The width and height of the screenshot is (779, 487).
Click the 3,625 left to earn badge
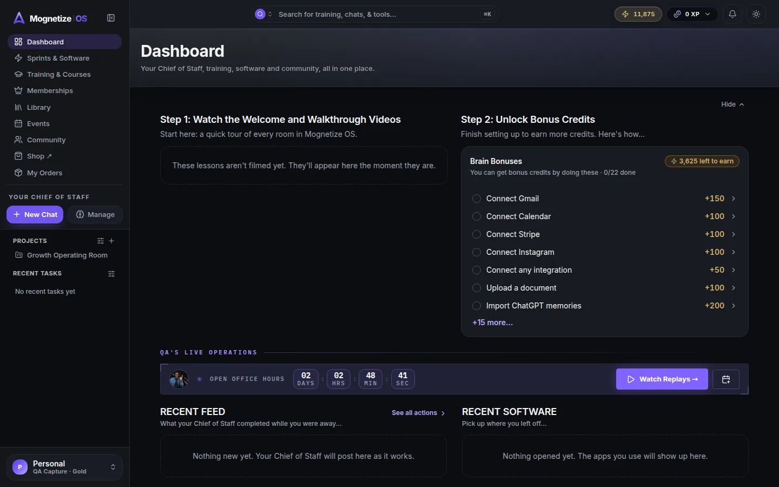click(x=702, y=161)
